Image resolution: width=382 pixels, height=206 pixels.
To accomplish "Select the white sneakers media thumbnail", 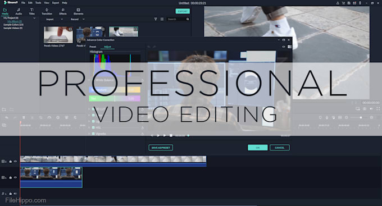I will click(124, 31).
